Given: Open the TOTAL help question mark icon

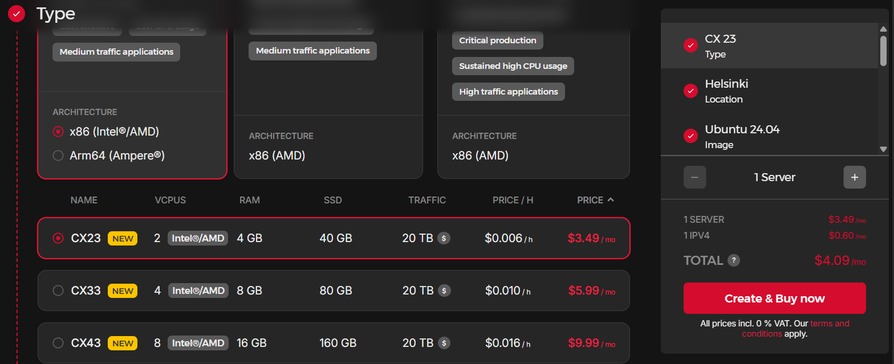Looking at the screenshot, I should click(734, 260).
